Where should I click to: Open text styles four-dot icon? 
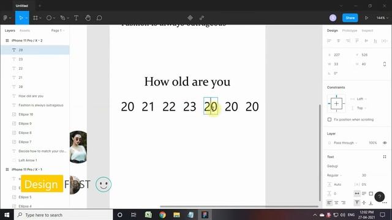[x=385, y=156]
